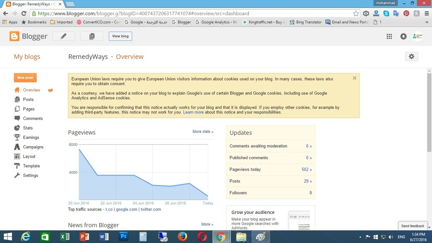432x243 pixels.
Task: Open the Chrome hamburger menu
Action: [426, 13]
